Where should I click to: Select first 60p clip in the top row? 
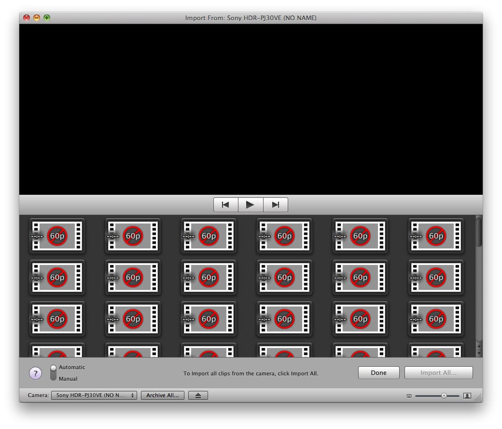pyautogui.click(x=57, y=236)
